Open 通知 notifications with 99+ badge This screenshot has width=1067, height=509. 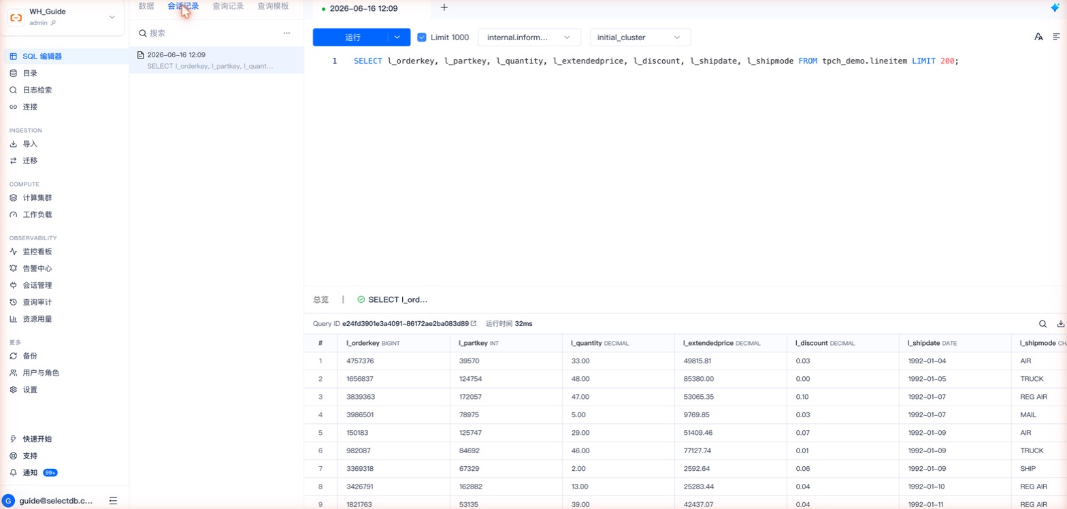click(x=65, y=472)
